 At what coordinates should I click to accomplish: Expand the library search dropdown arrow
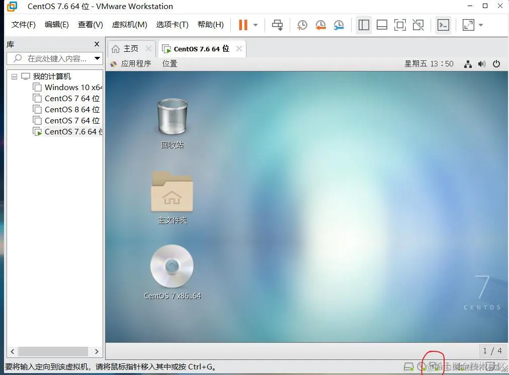click(x=97, y=58)
